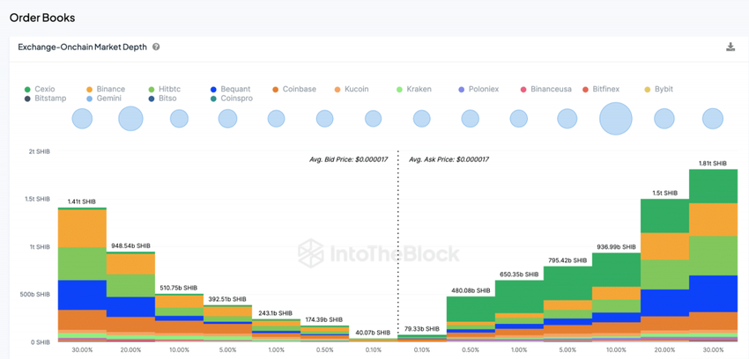The image size is (749, 359).
Task: Disable Coinbase in the chart legend
Action: [x=299, y=90]
